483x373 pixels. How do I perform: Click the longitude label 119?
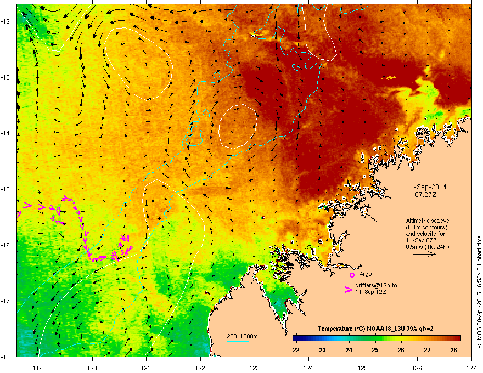38,368
